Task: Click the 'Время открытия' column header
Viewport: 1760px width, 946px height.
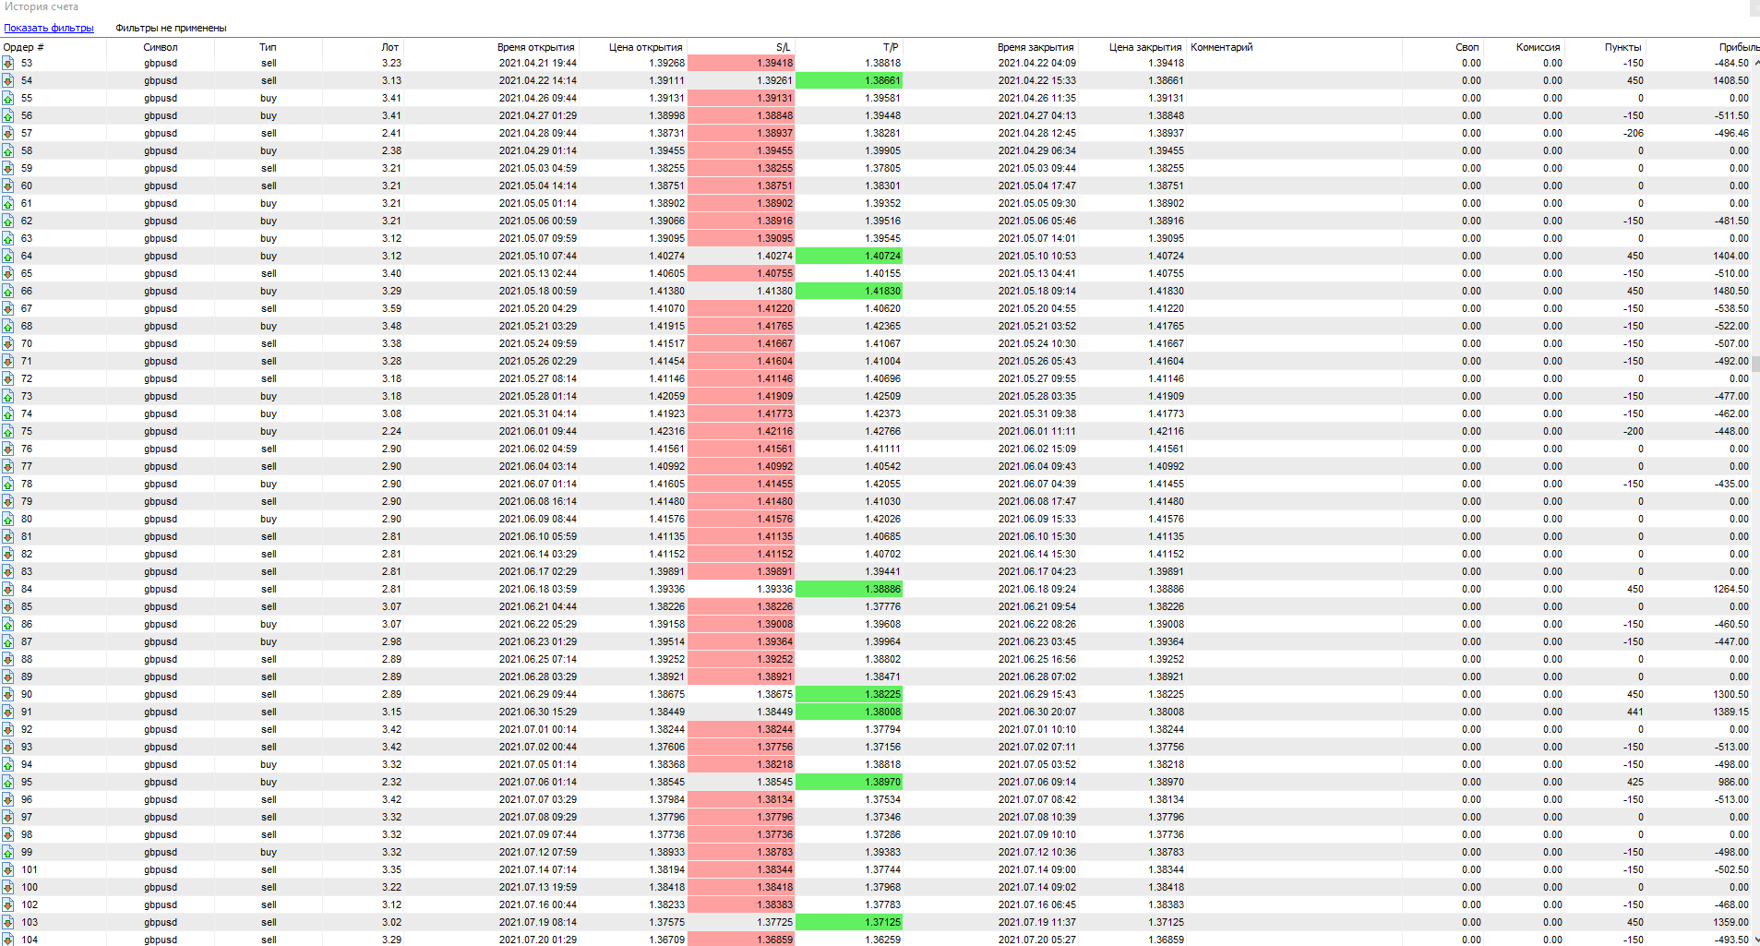Action: (x=535, y=47)
